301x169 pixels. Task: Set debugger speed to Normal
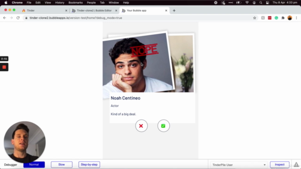(34, 165)
